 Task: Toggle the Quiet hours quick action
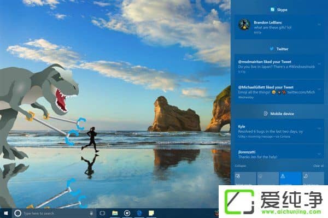tap(313, 179)
